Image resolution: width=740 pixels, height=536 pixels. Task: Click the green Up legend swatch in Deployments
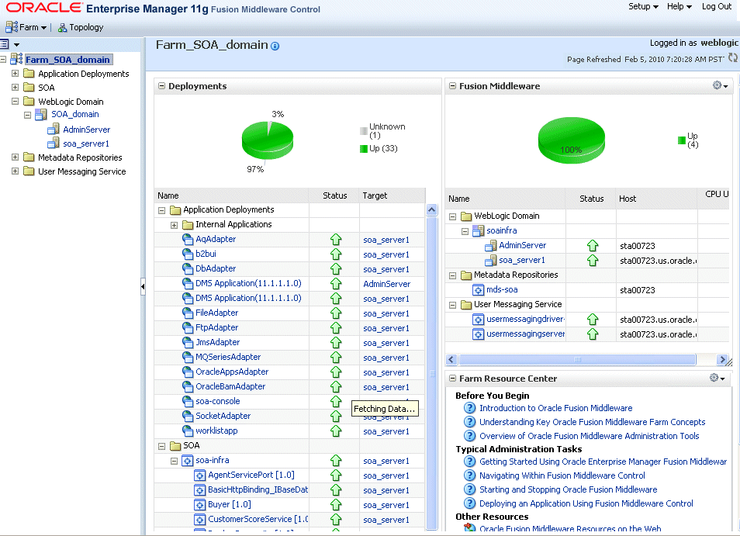click(363, 149)
